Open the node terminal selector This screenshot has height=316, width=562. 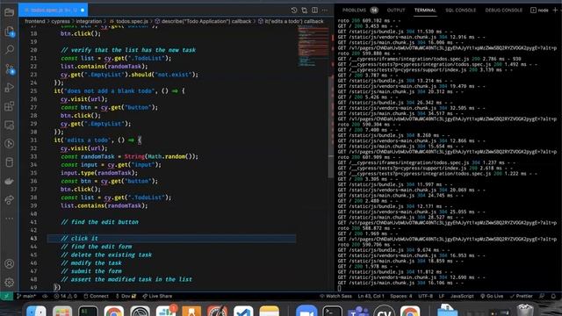coord(539,10)
